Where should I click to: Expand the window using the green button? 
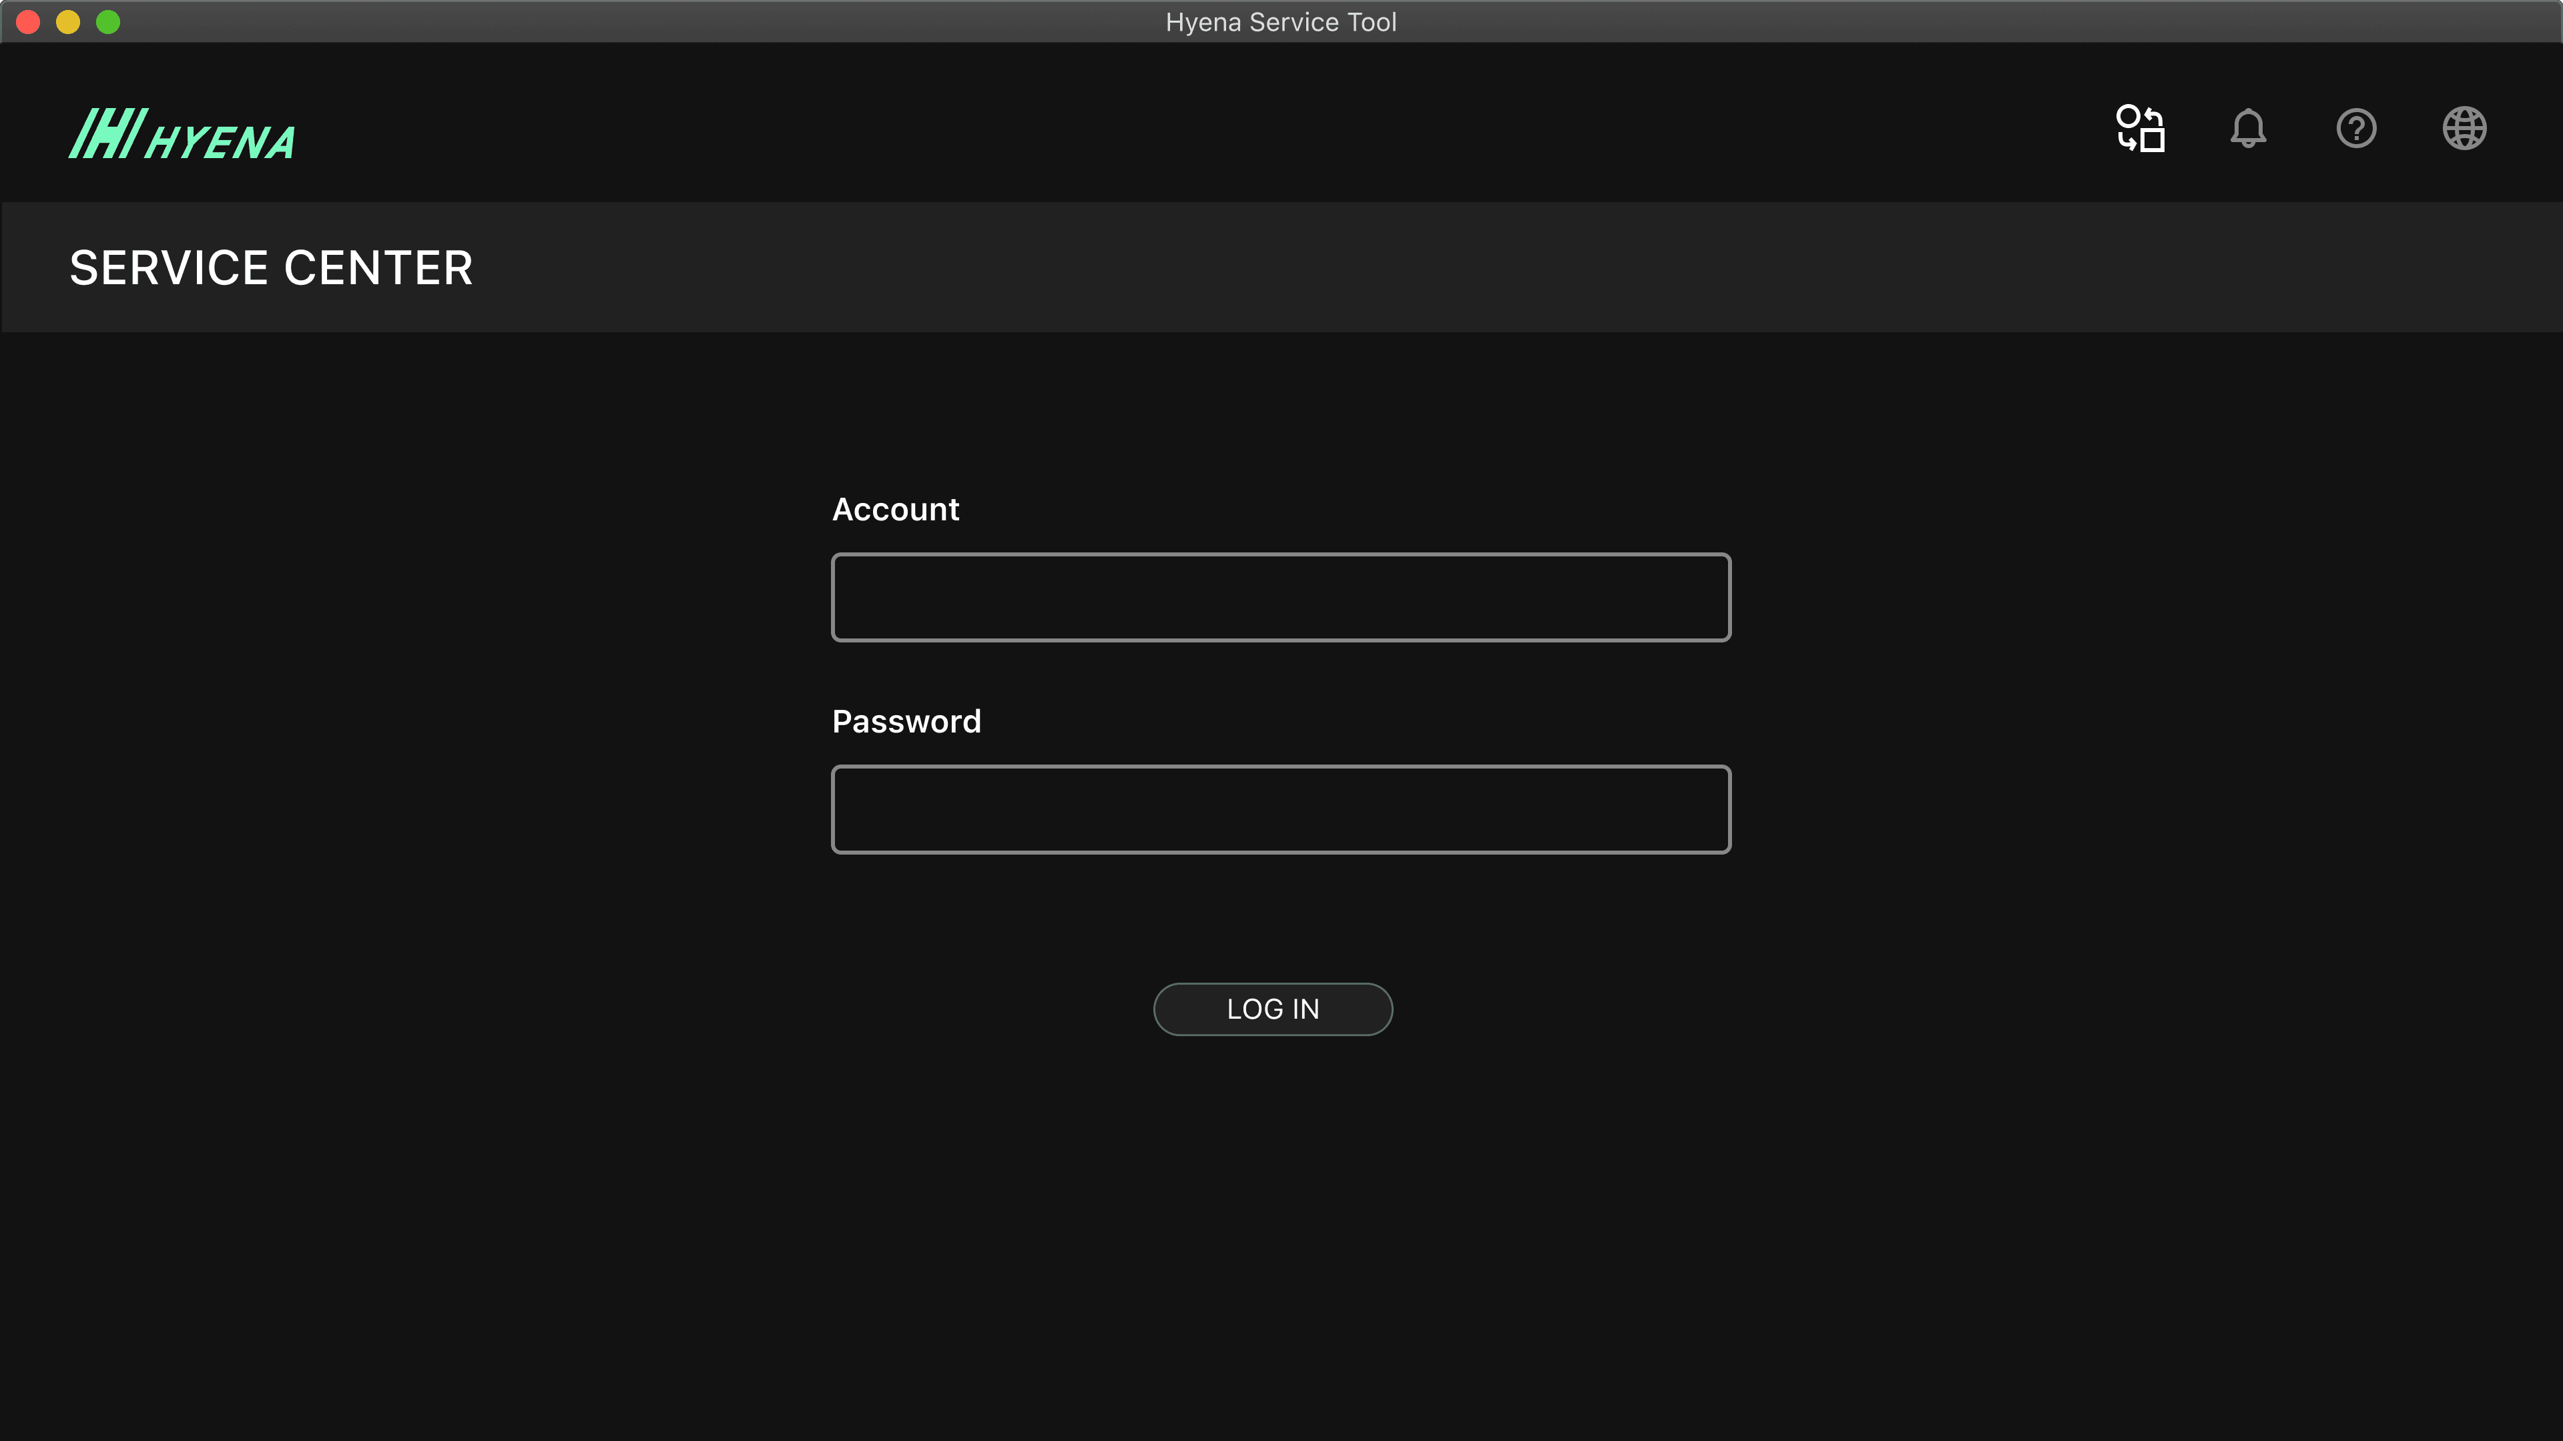(x=108, y=21)
